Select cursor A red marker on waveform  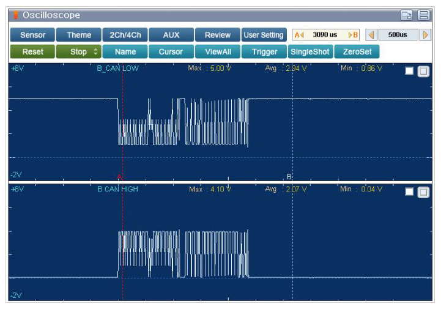click(120, 177)
